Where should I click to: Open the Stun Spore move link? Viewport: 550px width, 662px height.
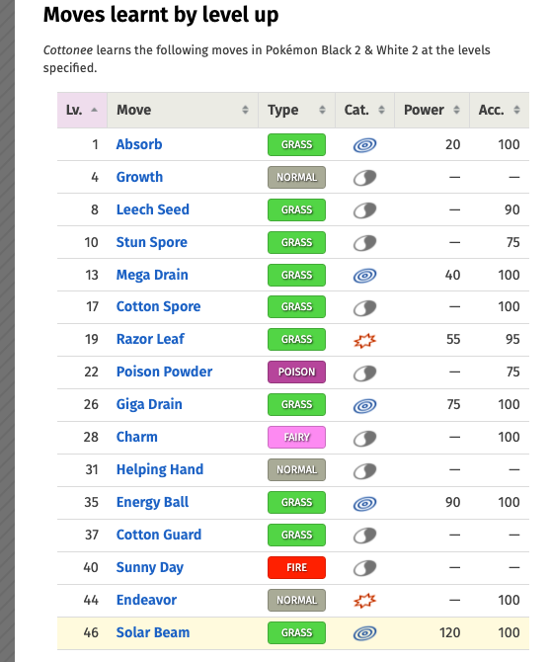[x=152, y=242]
